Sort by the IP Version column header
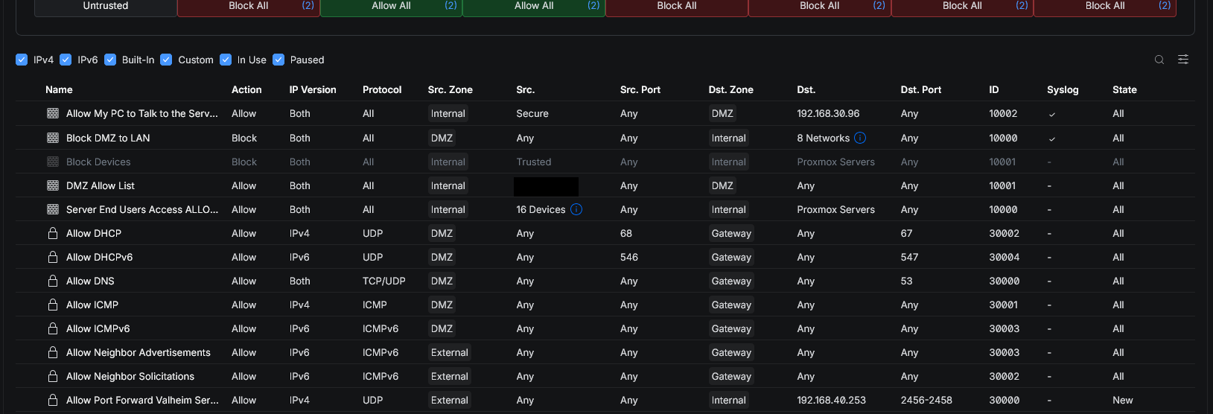1213x414 pixels. (x=313, y=89)
